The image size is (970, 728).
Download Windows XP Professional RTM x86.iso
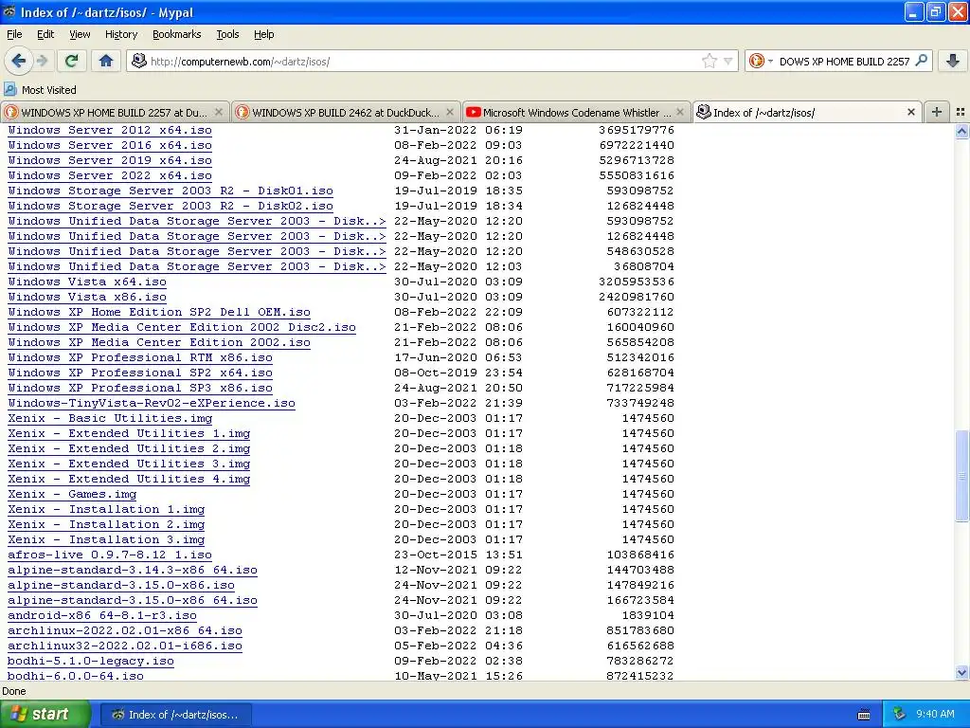pos(140,357)
